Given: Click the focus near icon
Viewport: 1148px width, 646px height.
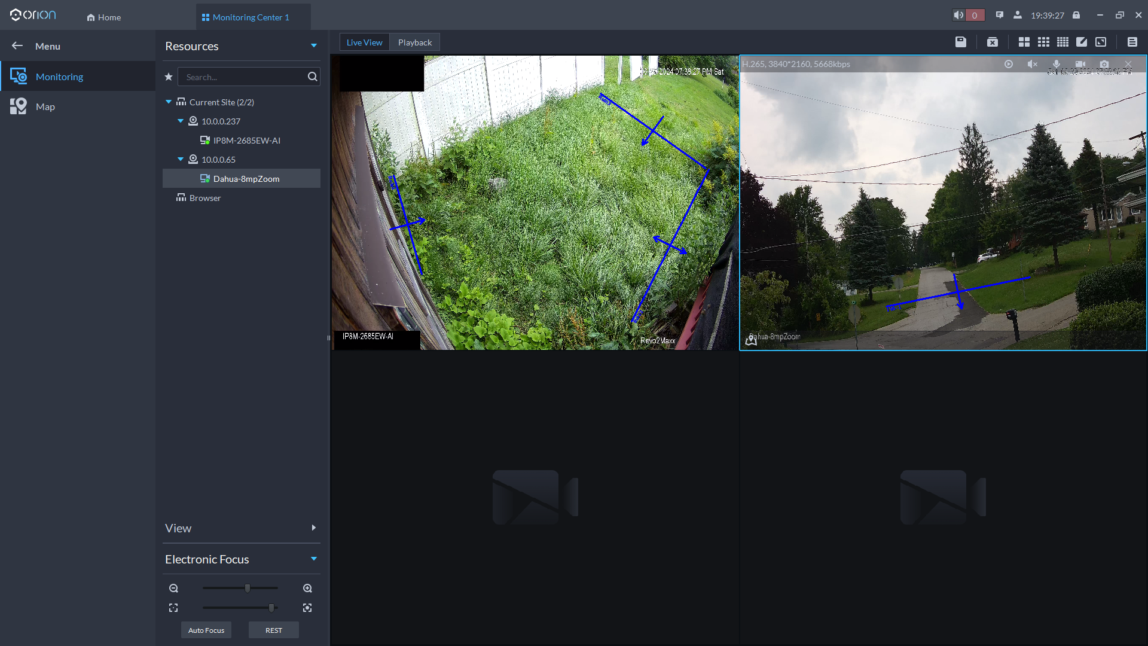Looking at the screenshot, I should [307, 608].
